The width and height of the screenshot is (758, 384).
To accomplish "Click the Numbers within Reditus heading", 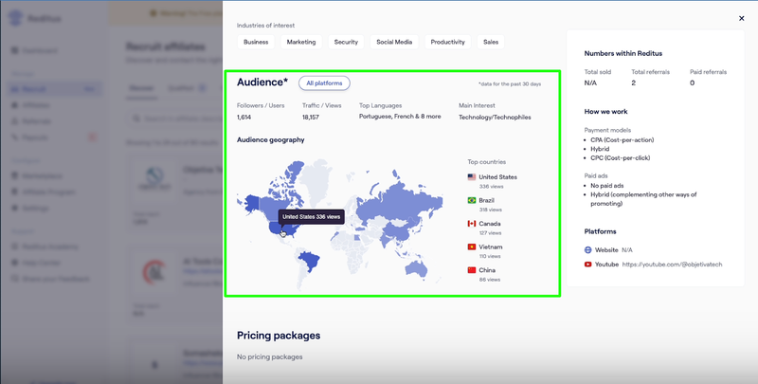I will coord(623,54).
